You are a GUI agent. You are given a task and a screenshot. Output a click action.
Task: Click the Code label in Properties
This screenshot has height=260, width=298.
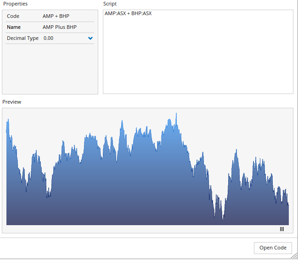13,16
